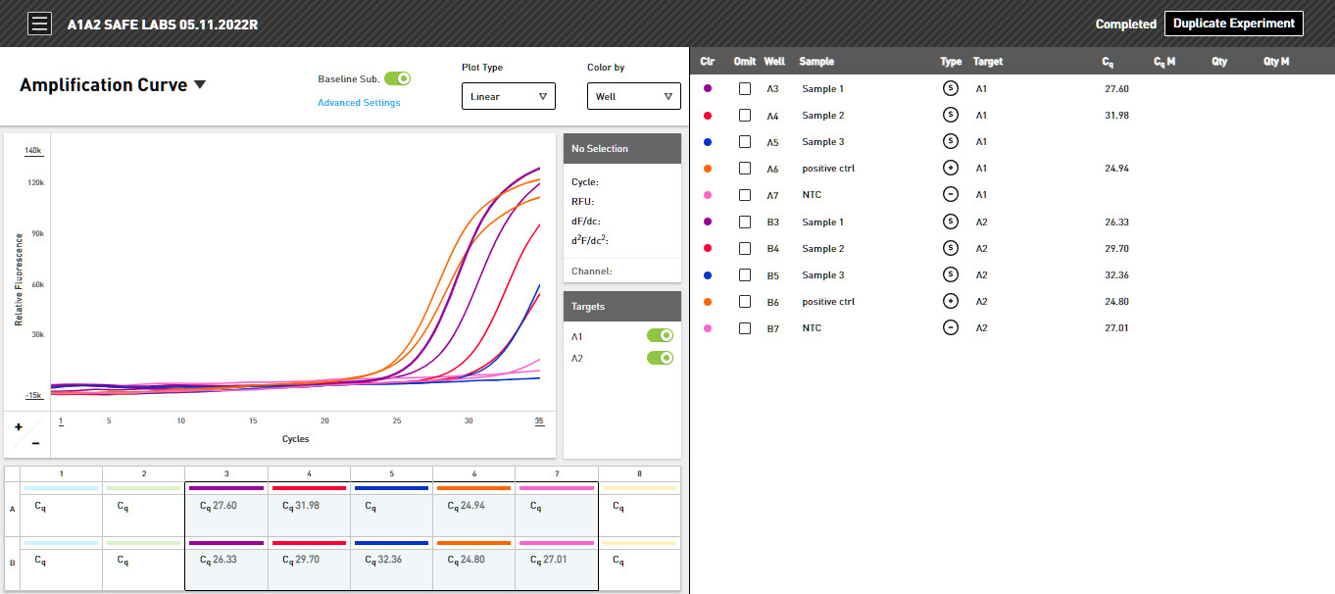Check the Omit box for well A4
This screenshot has width=1335, height=594.
click(745, 115)
